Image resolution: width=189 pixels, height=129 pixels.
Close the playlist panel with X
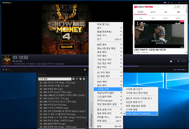pyautogui.click(x=86, y=75)
